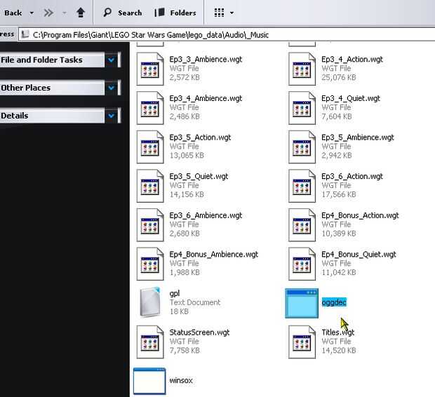Click the Titles.wgt file name
This screenshot has height=397, width=435.
point(338,332)
